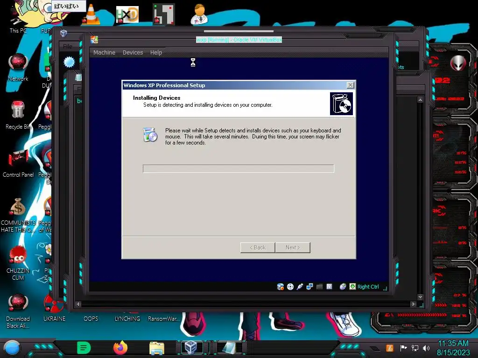Screen dimensions: 478x358
Task: Switch to the notepad-like taskbar button
Action: [x=229, y=347]
